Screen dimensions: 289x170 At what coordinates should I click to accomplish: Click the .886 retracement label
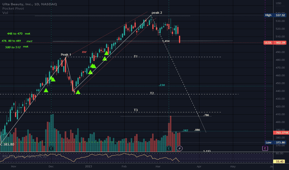(197, 130)
